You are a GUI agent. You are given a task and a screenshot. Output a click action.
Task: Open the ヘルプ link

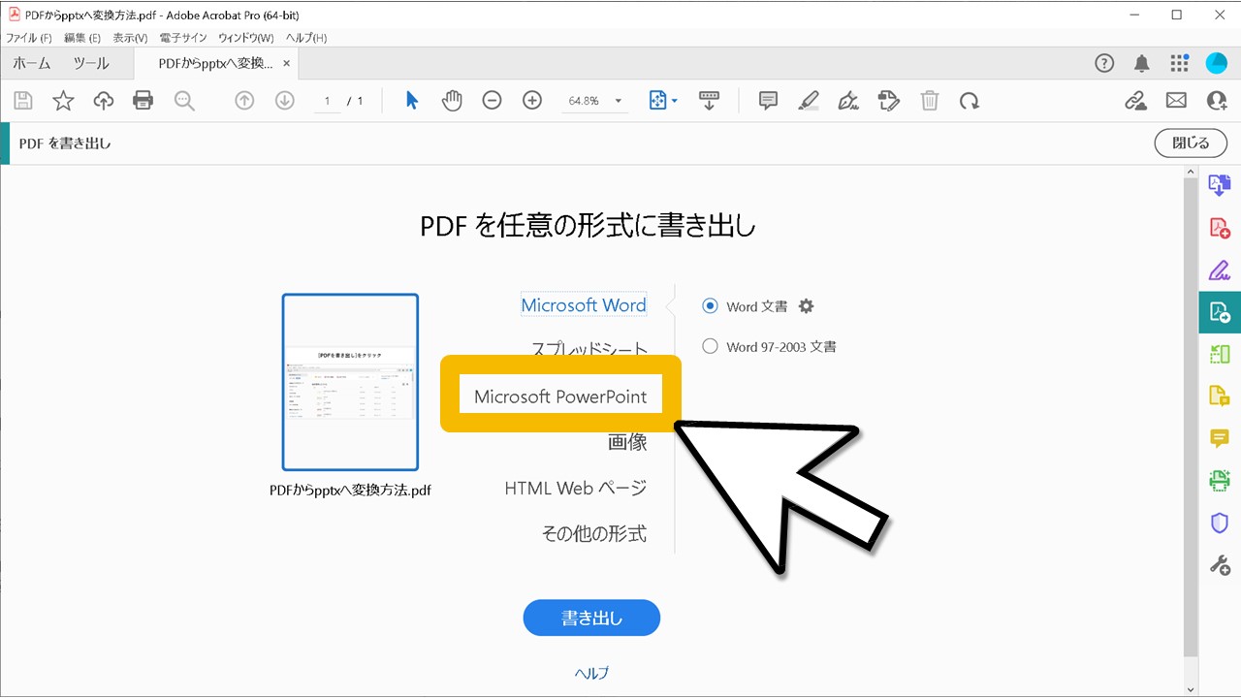(591, 672)
